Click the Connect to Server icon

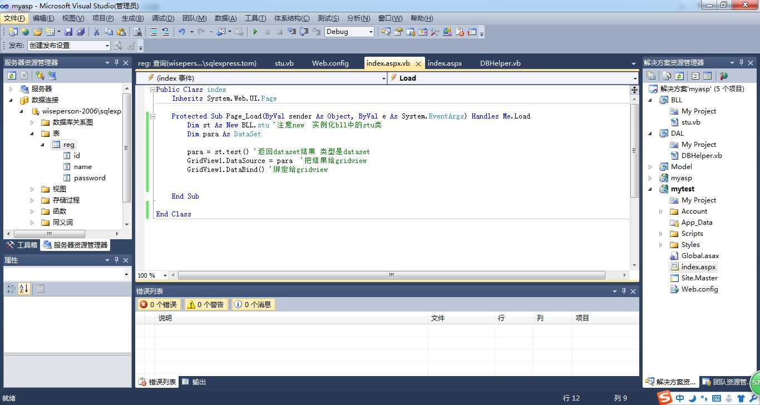(x=52, y=76)
